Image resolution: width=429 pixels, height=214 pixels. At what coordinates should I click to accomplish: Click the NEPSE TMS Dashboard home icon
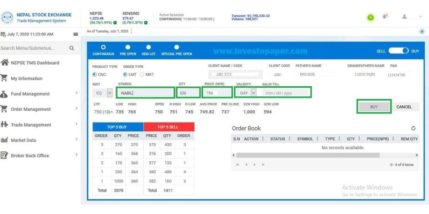pos(4,63)
